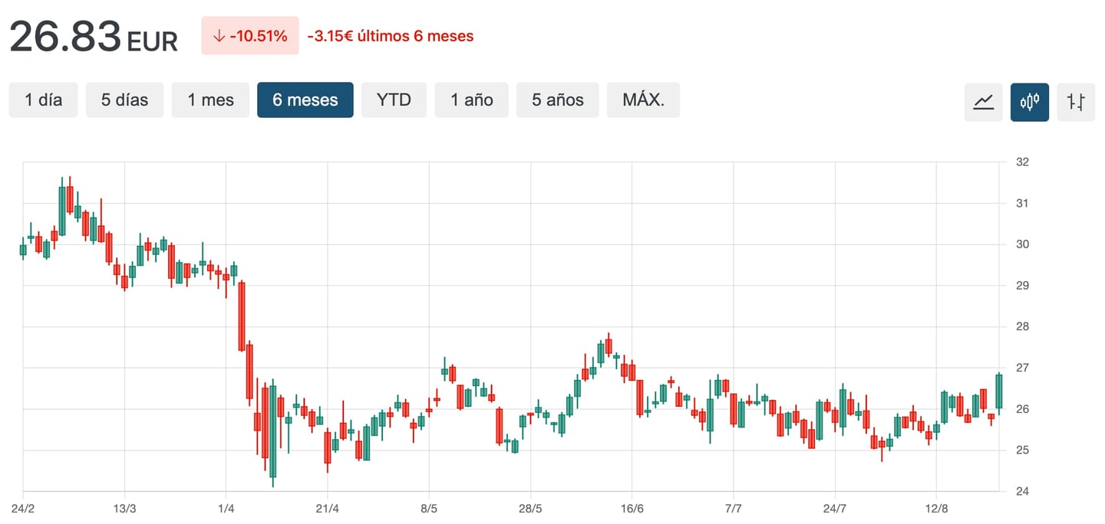Click the "5 días" button
Viewport: 1105px width, 524px height.
click(124, 100)
